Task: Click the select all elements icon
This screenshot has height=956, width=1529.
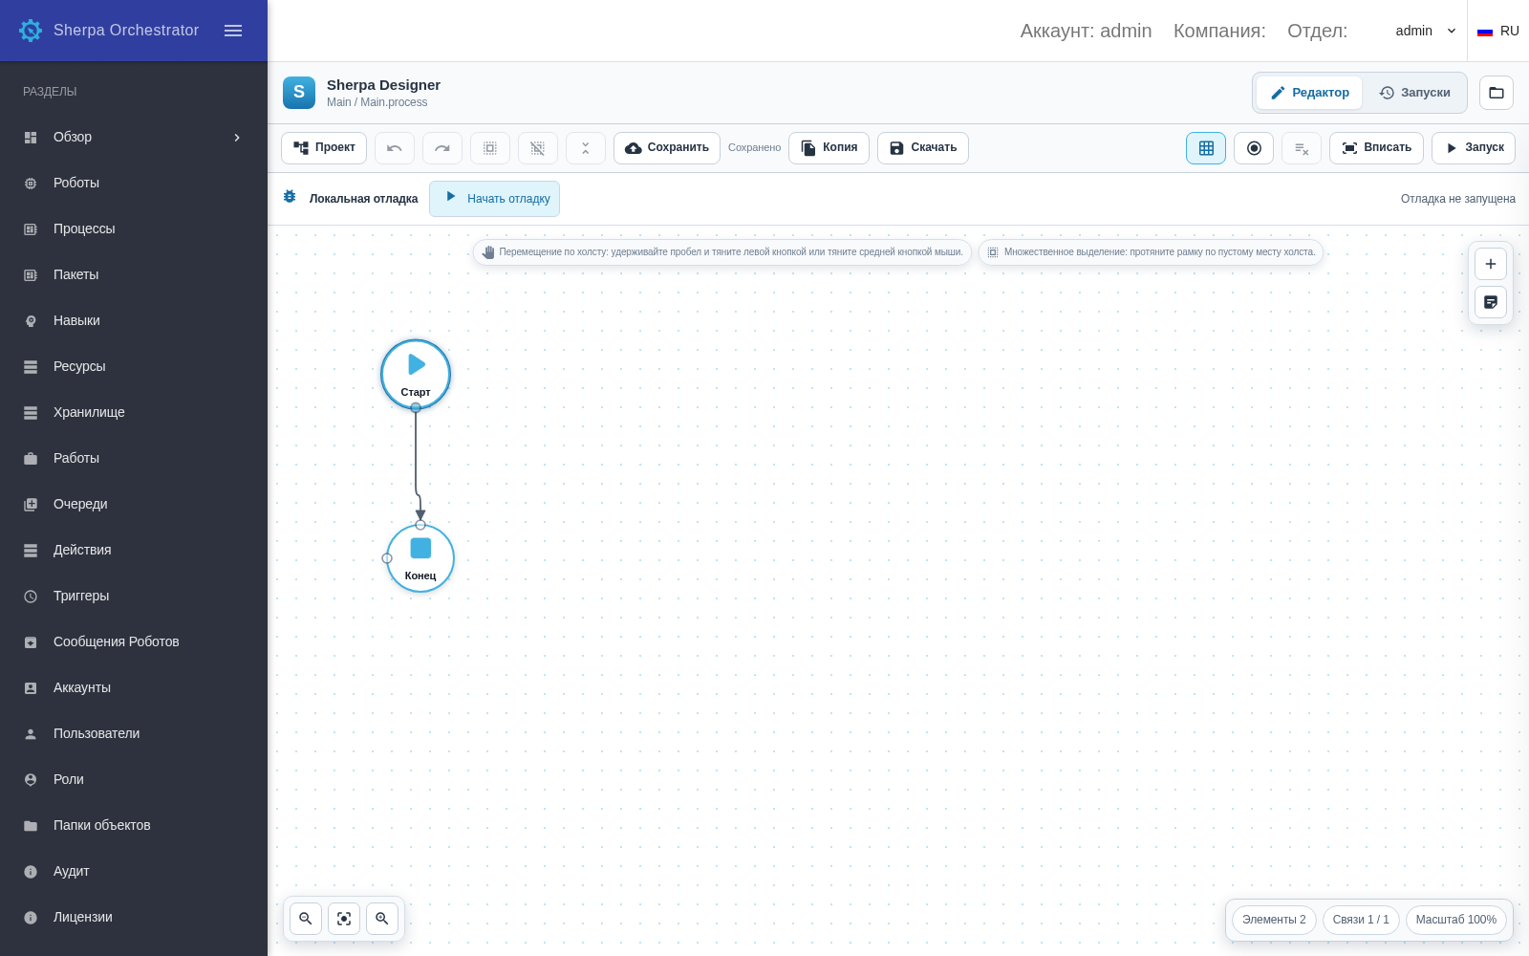Action: [490, 148]
